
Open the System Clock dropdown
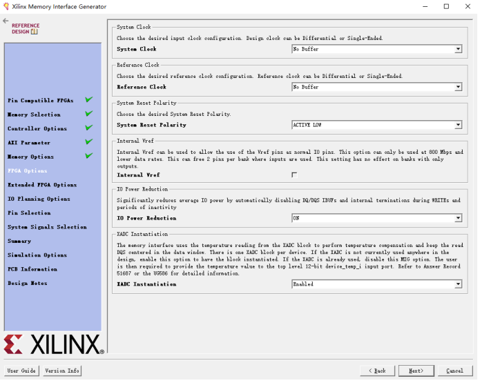click(x=377, y=49)
